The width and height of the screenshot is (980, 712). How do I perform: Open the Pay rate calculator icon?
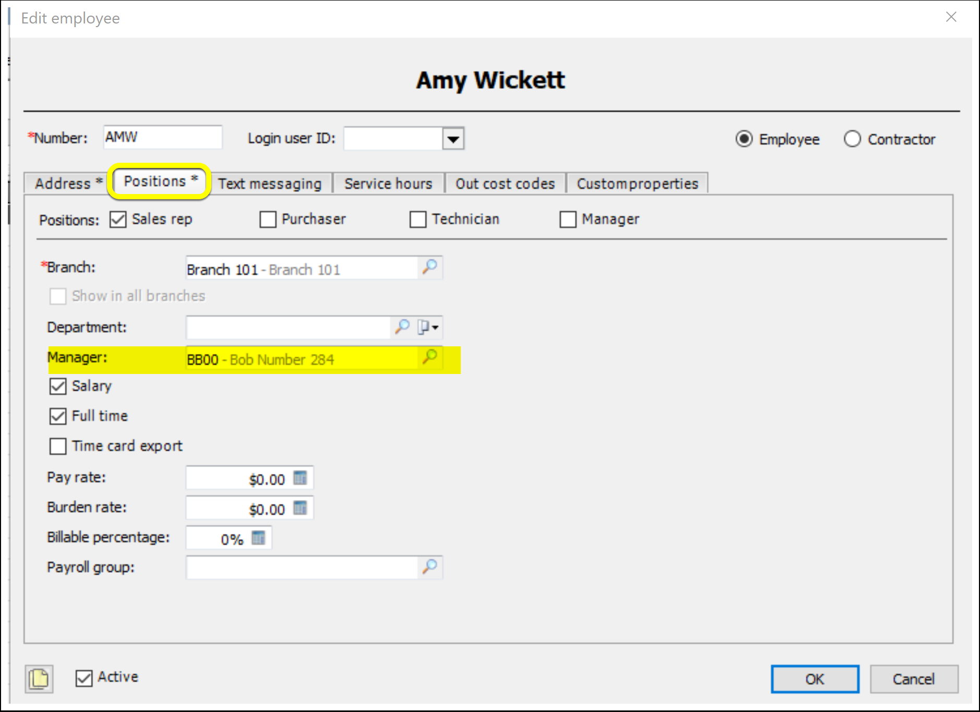(x=300, y=478)
